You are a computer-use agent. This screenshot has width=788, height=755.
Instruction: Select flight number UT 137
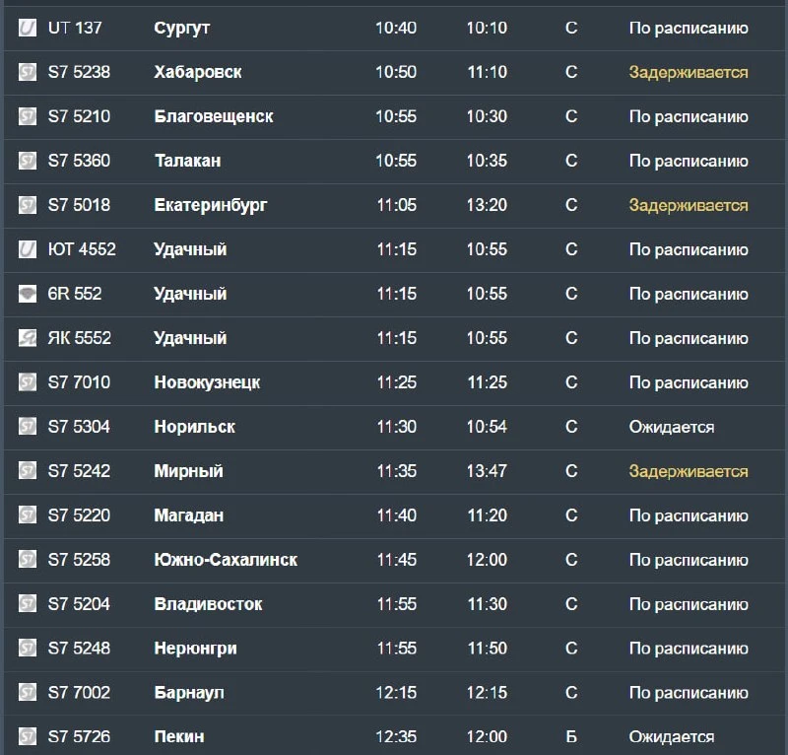click(x=75, y=28)
